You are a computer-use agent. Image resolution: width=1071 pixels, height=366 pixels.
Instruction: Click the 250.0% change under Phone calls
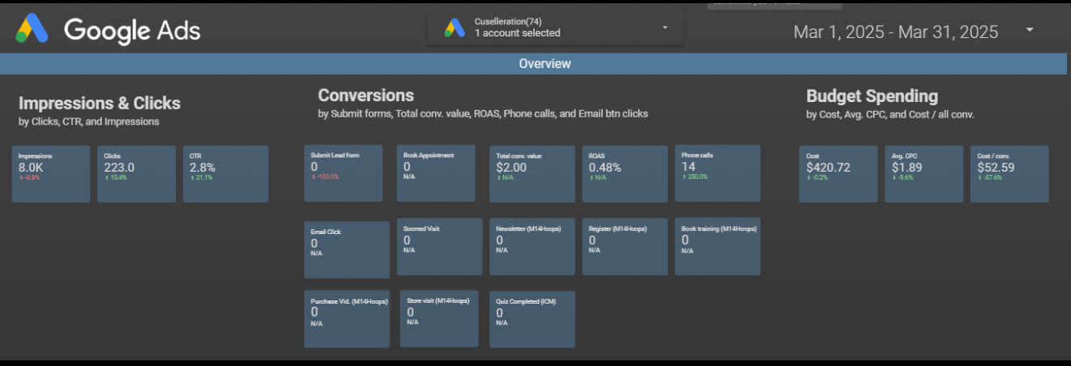(696, 176)
